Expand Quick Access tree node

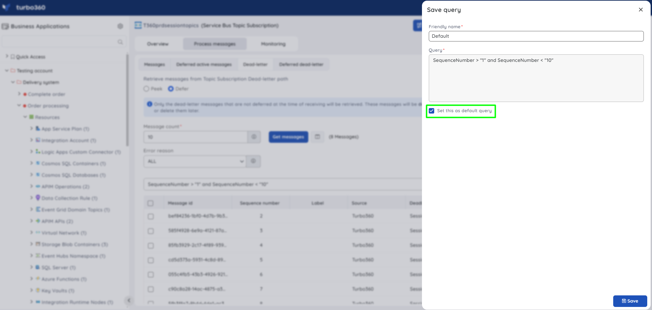[x=7, y=56]
